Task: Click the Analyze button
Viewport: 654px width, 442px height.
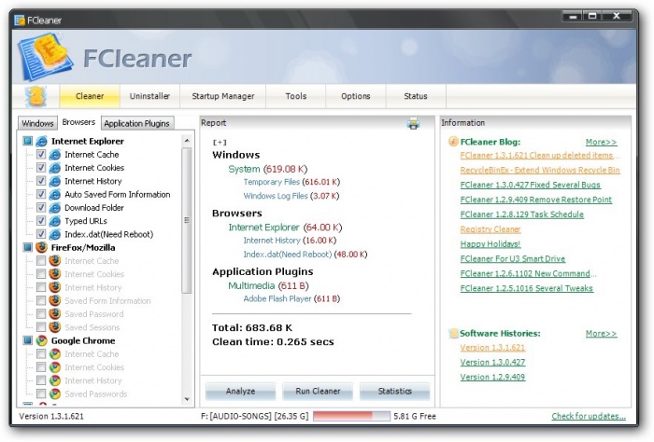Action: coord(241,392)
